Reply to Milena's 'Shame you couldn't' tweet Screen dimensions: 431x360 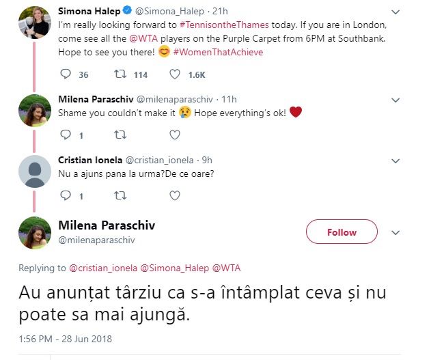pos(66,135)
